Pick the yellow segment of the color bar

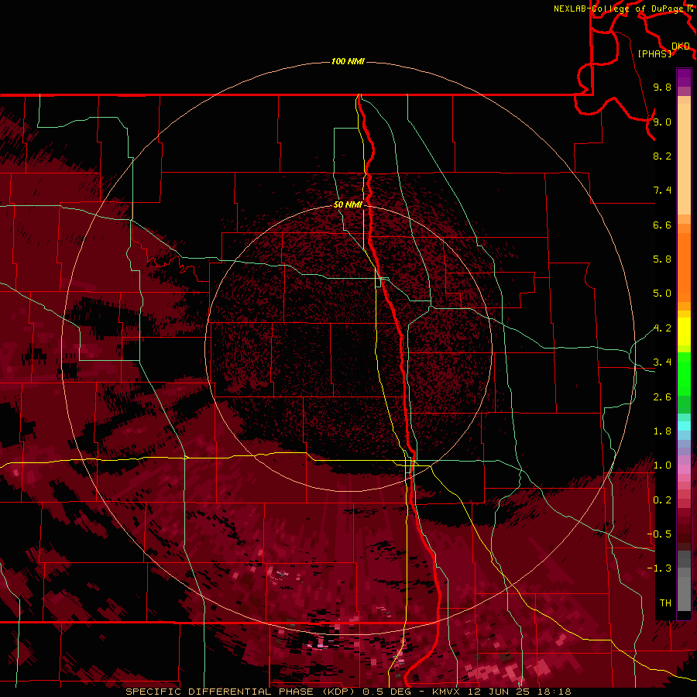coord(684,331)
